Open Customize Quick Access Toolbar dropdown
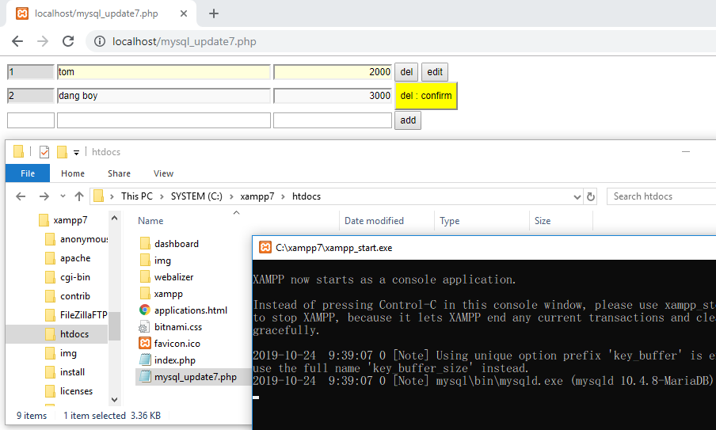The width and height of the screenshot is (716, 430). click(76, 152)
